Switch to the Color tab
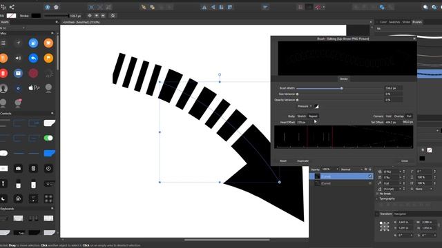 [x=383, y=22]
